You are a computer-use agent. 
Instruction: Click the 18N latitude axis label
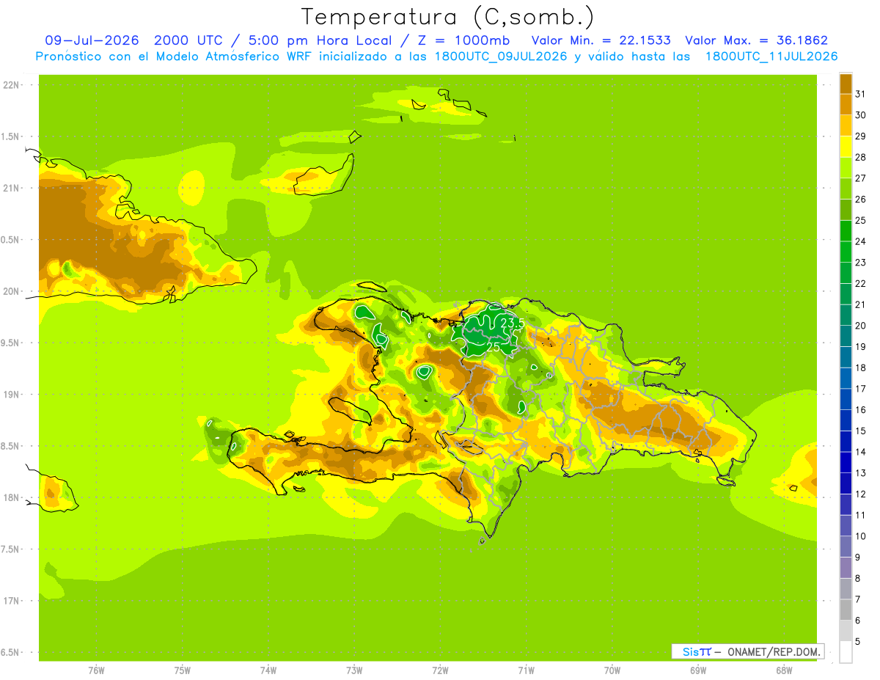[11, 498]
